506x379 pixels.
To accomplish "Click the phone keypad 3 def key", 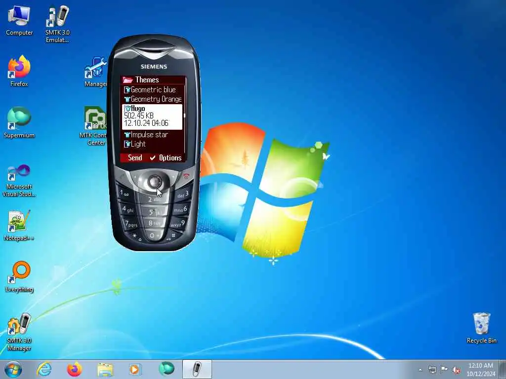I will [x=183, y=194].
